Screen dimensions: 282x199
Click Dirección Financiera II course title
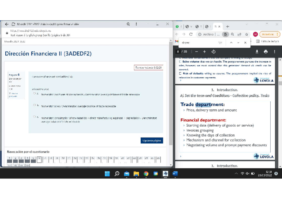pyautogui.click(x=48, y=53)
